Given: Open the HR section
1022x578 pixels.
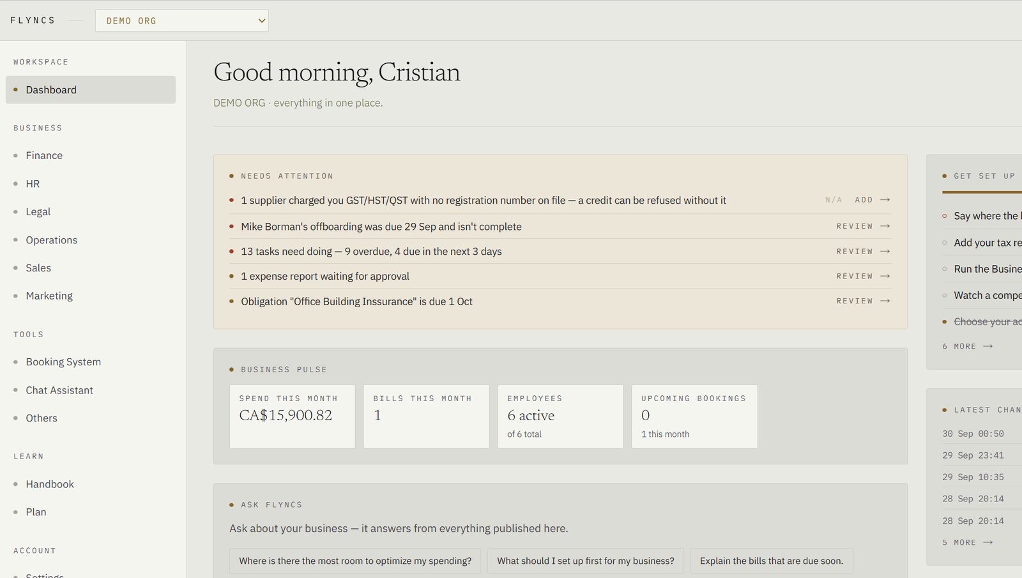Looking at the screenshot, I should 33,183.
